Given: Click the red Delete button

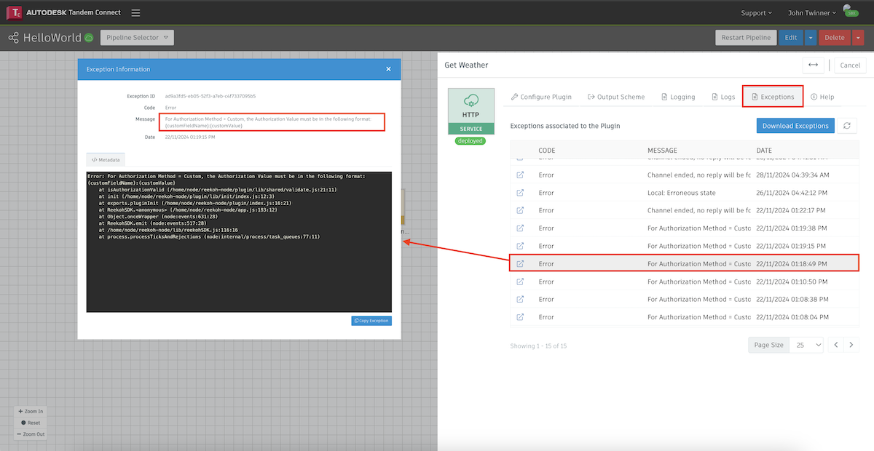Looking at the screenshot, I should point(835,38).
